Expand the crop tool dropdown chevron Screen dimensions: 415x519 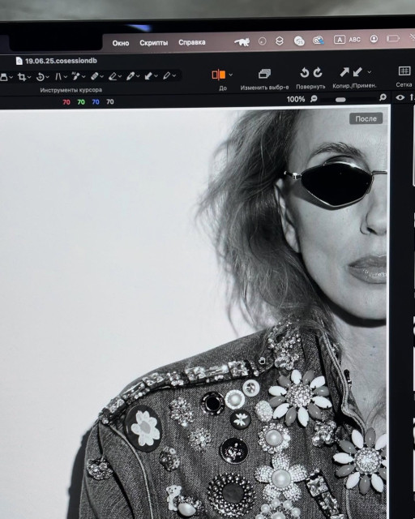[29, 78]
